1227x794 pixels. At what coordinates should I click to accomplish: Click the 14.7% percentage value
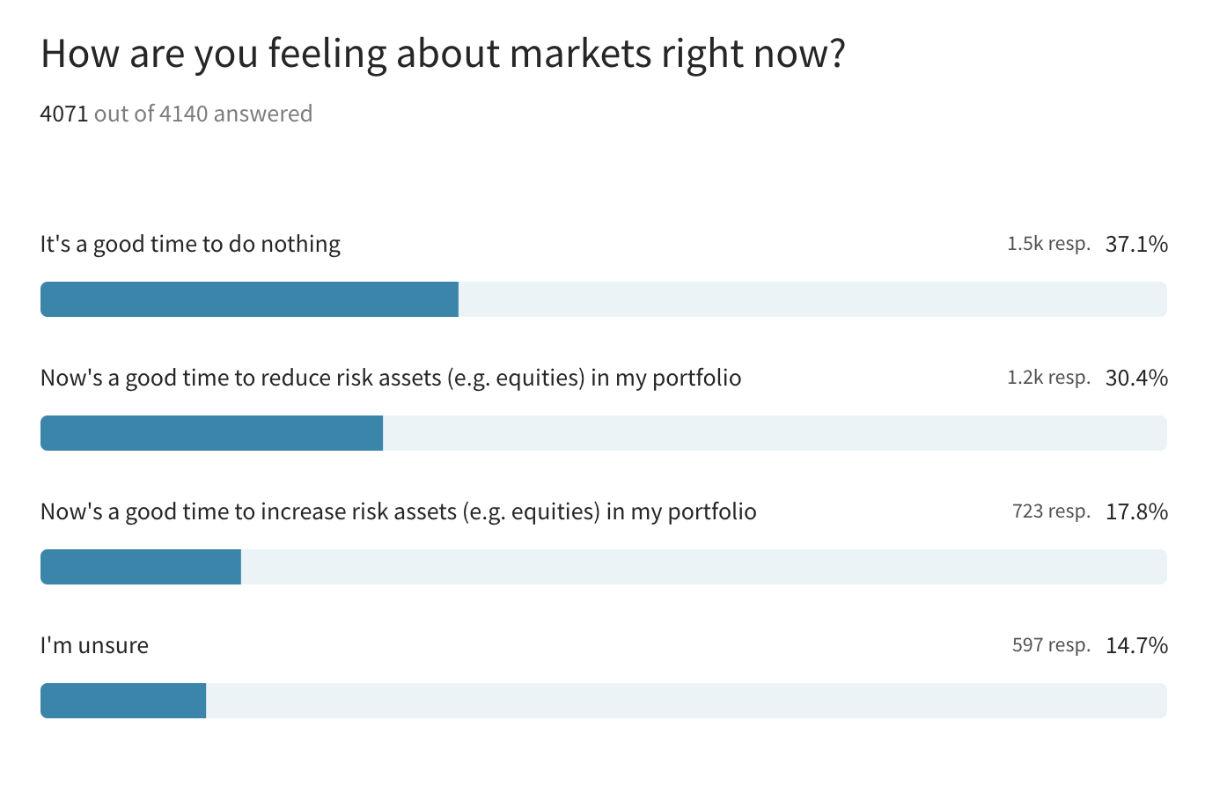[1136, 645]
